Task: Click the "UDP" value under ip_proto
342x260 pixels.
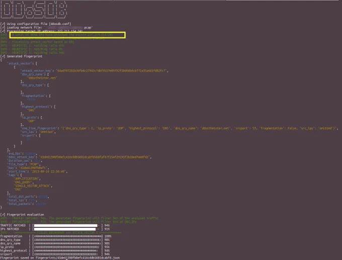Action: (31, 121)
